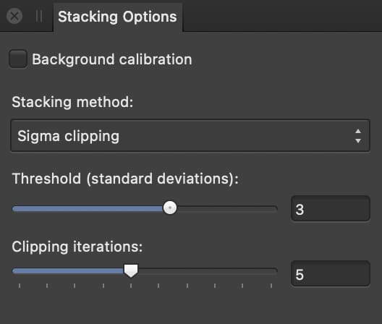
Task: Close the Stacking Options panel
Action: [14, 16]
